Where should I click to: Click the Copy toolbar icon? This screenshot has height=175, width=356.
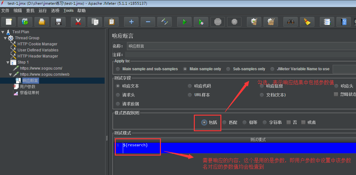pos(95,22)
